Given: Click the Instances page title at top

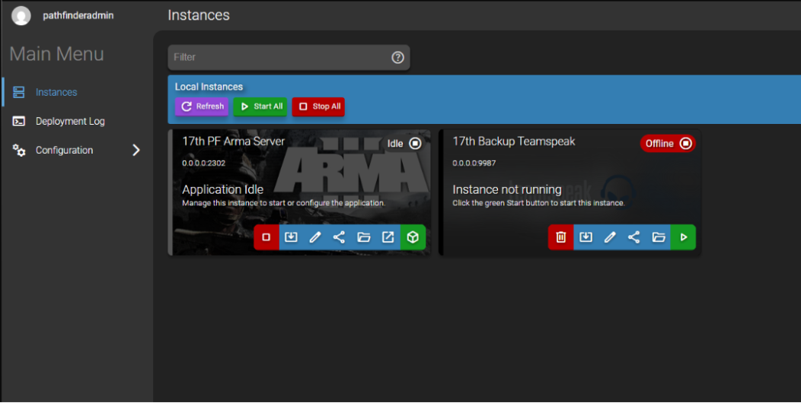Looking at the screenshot, I should [x=199, y=15].
